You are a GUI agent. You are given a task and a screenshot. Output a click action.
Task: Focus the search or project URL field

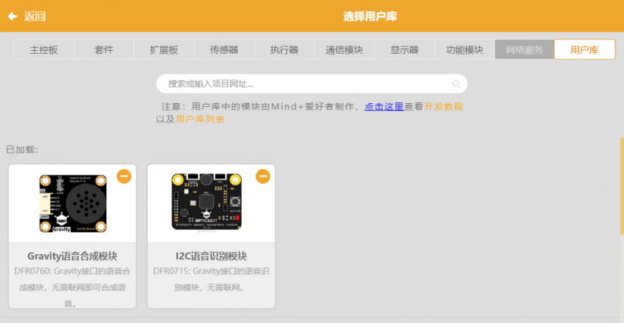click(312, 84)
